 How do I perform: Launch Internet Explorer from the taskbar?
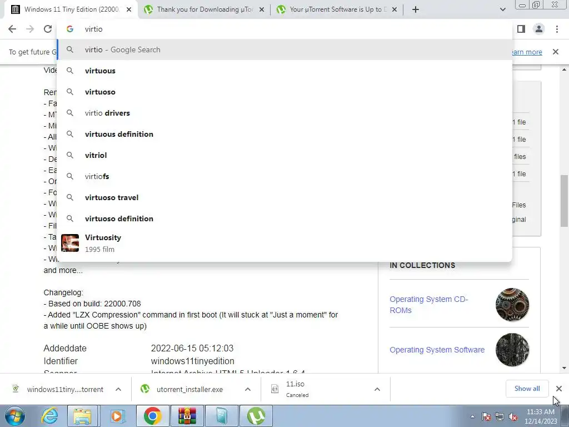point(49,416)
